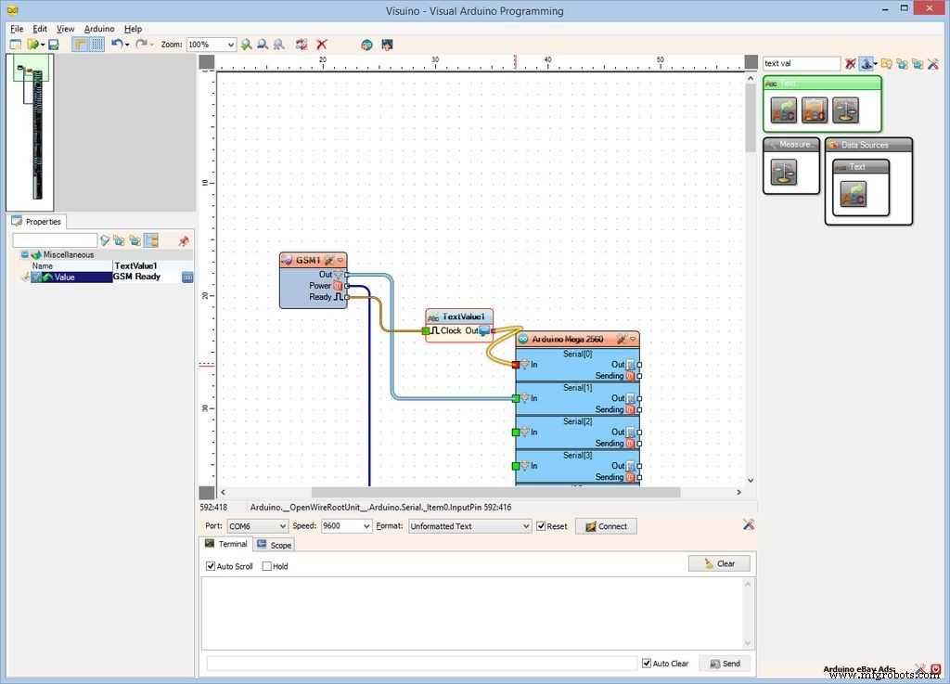Disable the Auto Scroll checkbox
This screenshot has width=950, height=684.
pos(211,566)
